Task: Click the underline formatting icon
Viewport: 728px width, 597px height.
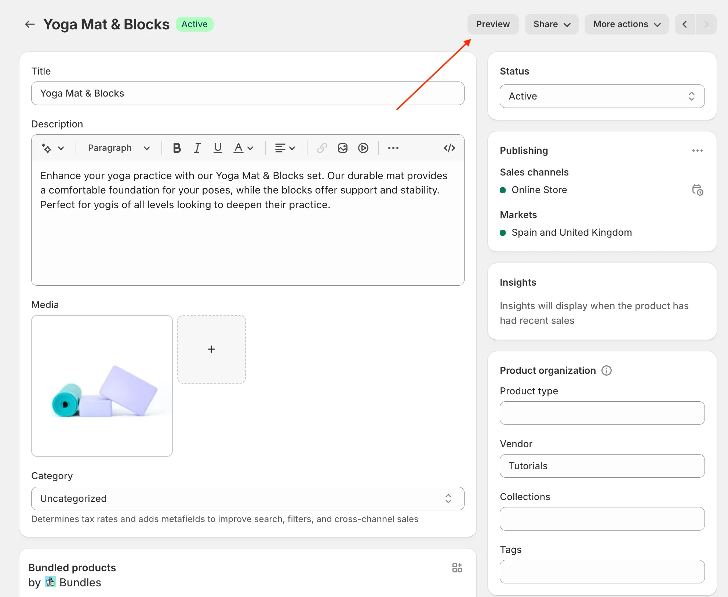Action: (x=218, y=148)
